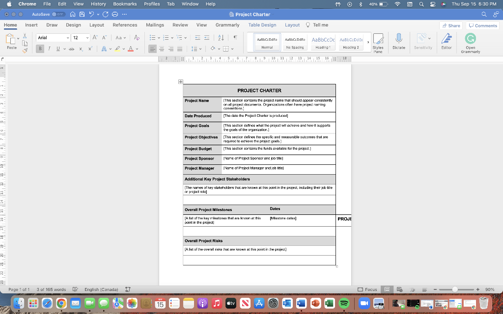This screenshot has height=314, width=503.
Task: Apply subscript formatting
Action: click(81, 49)
